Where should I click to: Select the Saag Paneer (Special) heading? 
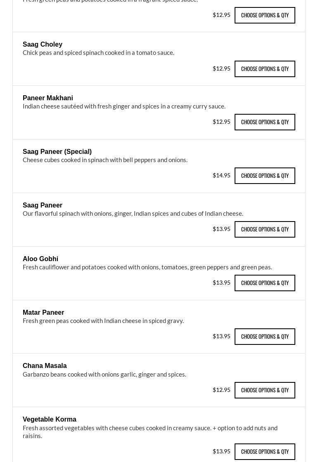point(57,151)
